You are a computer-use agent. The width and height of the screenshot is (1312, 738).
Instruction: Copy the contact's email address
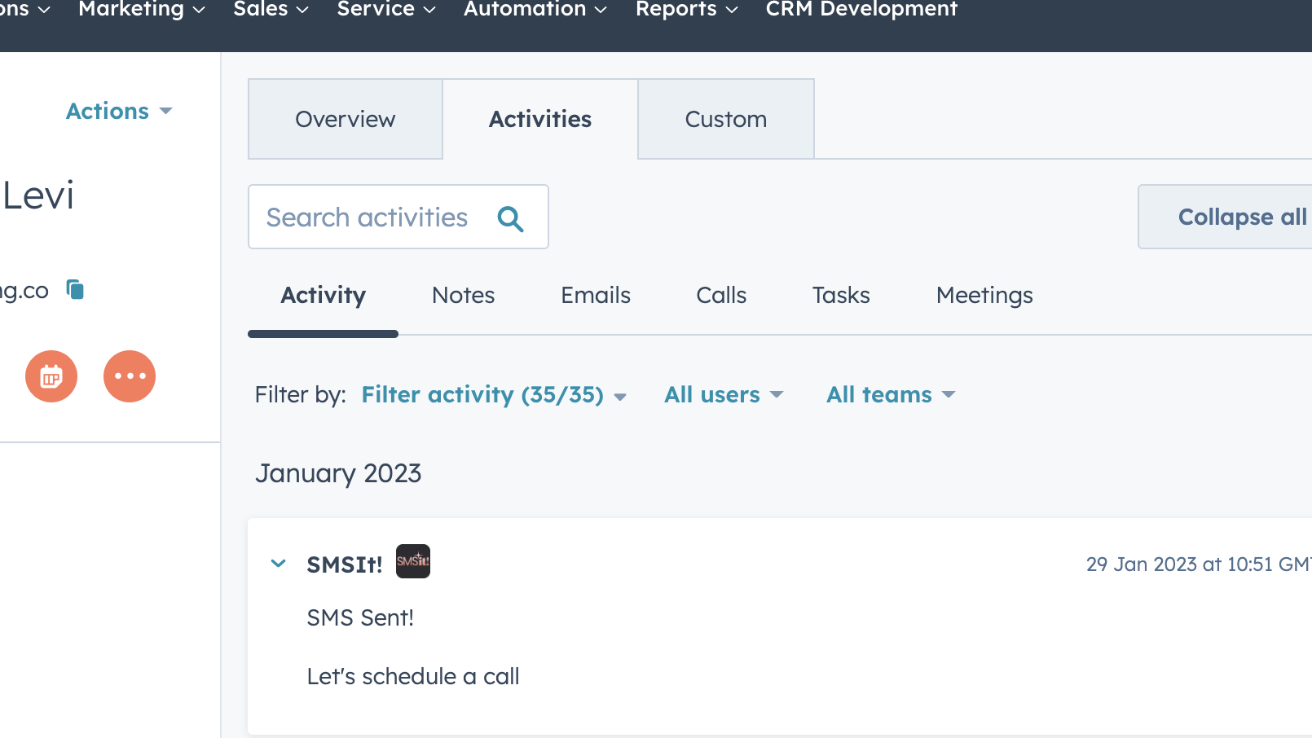[x=74, y=289]
